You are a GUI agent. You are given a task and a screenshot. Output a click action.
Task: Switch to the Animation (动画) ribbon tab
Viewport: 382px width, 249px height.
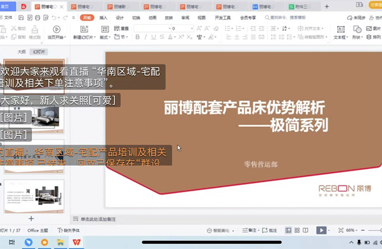pos(152,18)
